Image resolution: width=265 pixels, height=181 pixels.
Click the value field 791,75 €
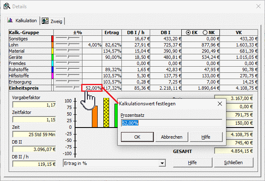[240, 115]
